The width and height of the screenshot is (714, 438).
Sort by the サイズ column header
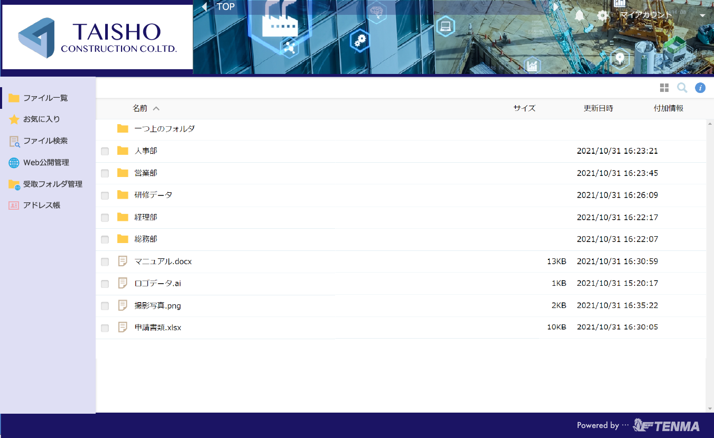(x=524, y=108)
